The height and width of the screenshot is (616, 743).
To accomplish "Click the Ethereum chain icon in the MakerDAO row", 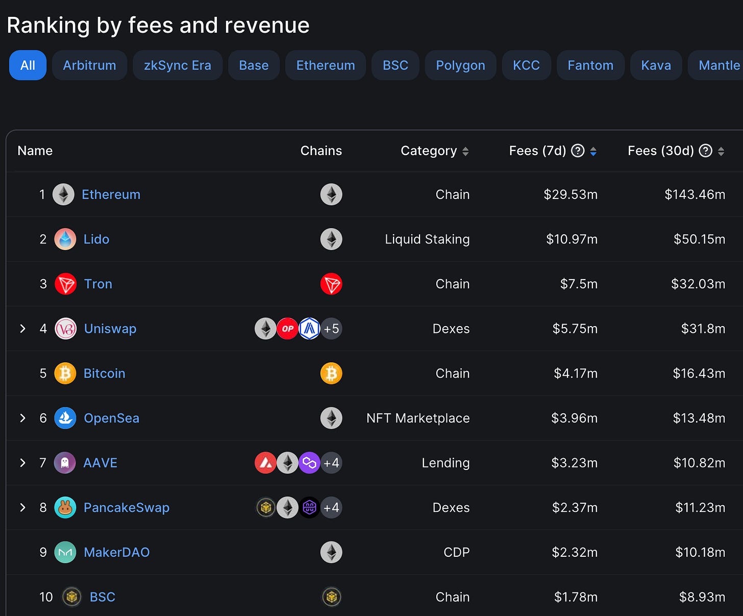I will point(331,552).
